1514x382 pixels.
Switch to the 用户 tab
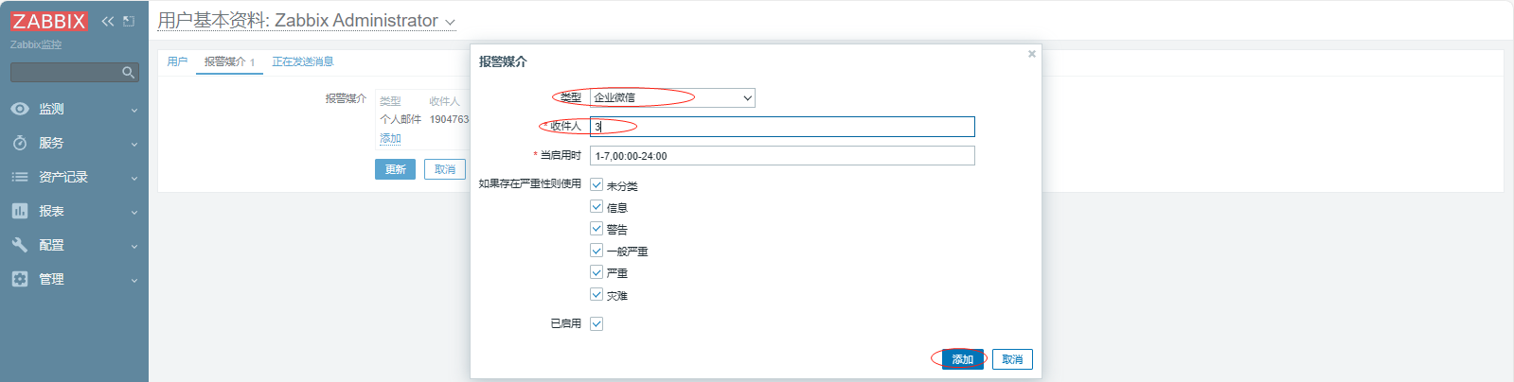(177, 61)
